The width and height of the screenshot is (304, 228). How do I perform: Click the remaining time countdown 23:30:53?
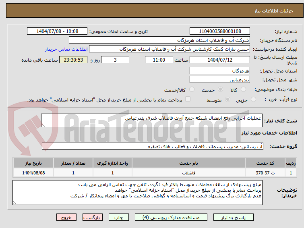click(73, 60)
